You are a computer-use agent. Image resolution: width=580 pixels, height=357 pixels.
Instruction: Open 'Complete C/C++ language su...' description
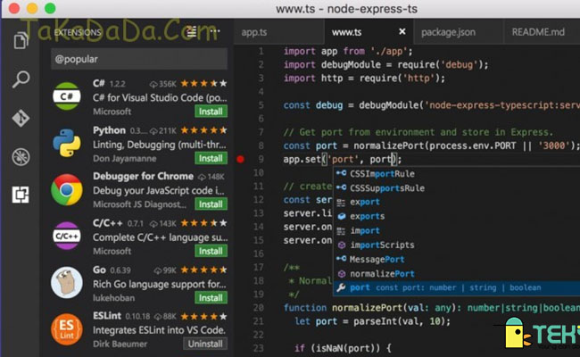160,237
